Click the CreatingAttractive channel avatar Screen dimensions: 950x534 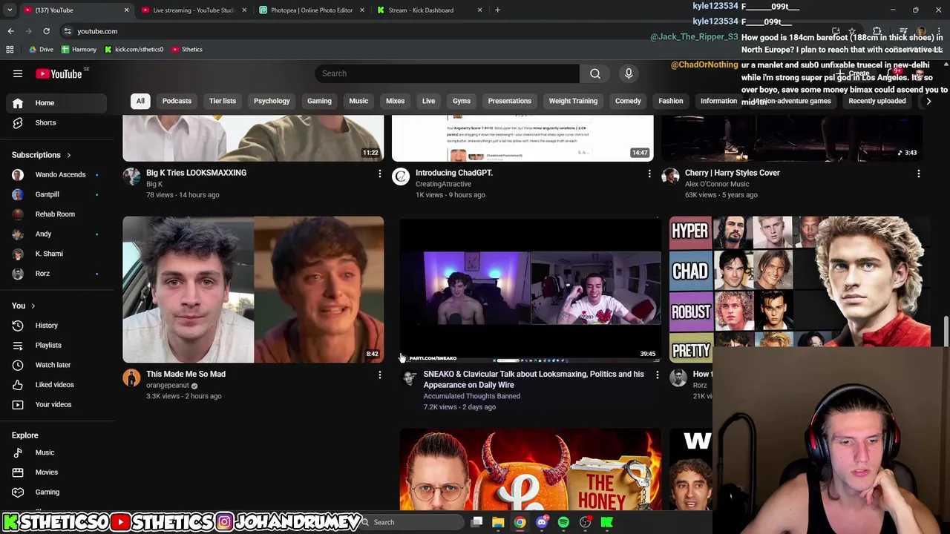(x=401, y=177)
